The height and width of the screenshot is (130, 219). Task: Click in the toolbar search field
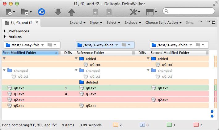click(x=189, y=11)
